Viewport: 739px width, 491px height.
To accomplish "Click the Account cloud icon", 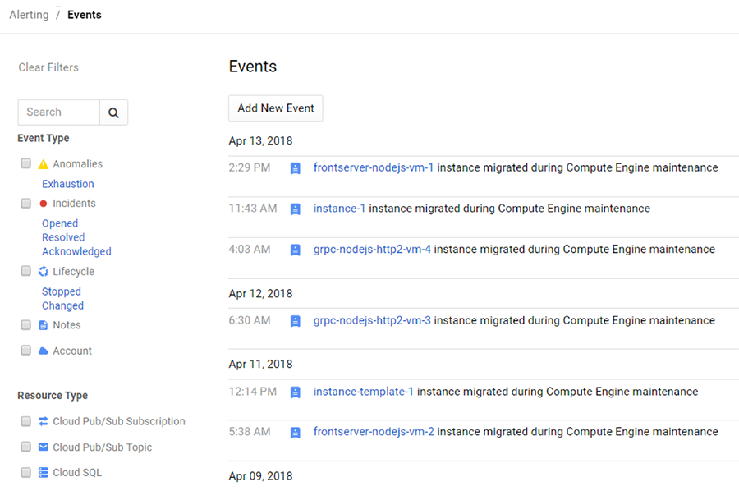I will (44, 351).
